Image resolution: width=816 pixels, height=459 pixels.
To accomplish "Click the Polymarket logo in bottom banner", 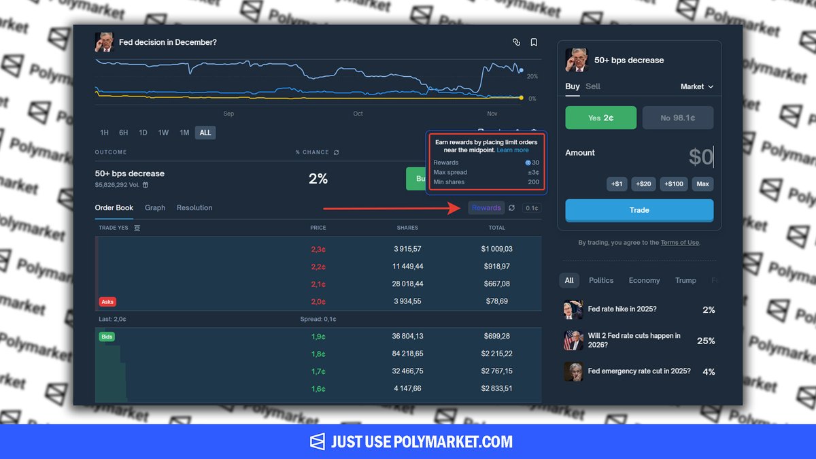I will (318, 442).
